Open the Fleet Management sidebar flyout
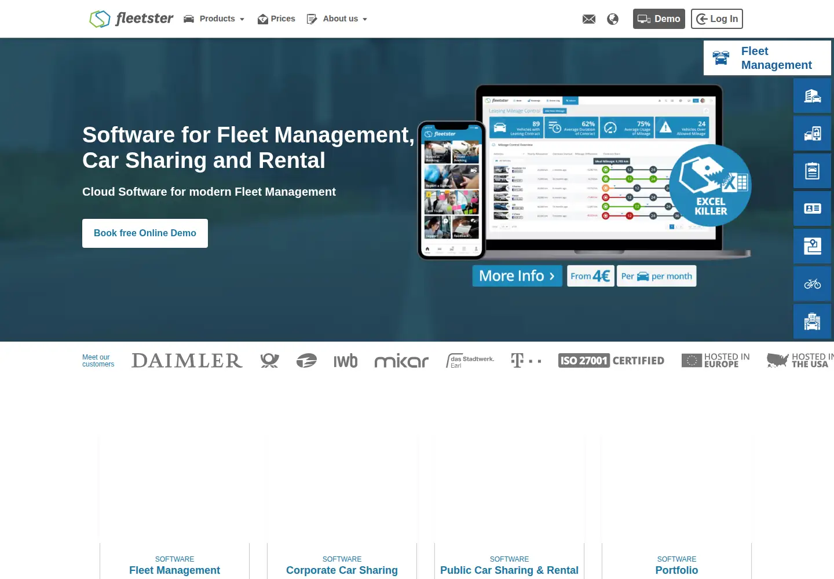Screen dimensions: 834x579 tap(767, 58)
